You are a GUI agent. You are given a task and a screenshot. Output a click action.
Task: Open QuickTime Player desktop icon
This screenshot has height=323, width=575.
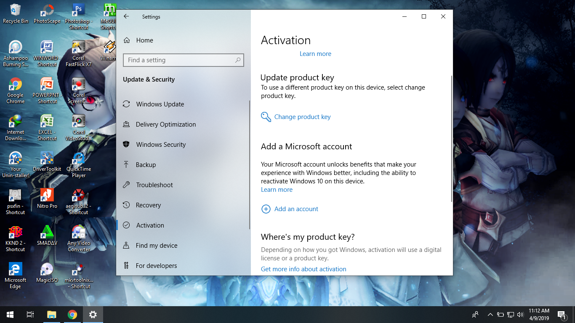click(x=79, y=165)
